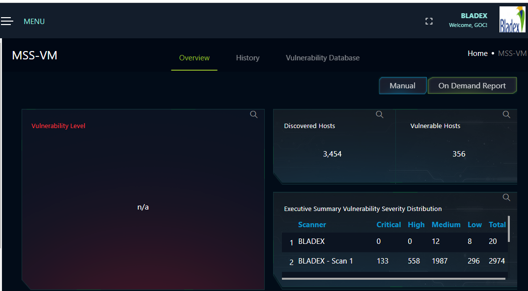528x291 pixels.
Task: Sort by Low column header
Action: [x=475, y=225]
